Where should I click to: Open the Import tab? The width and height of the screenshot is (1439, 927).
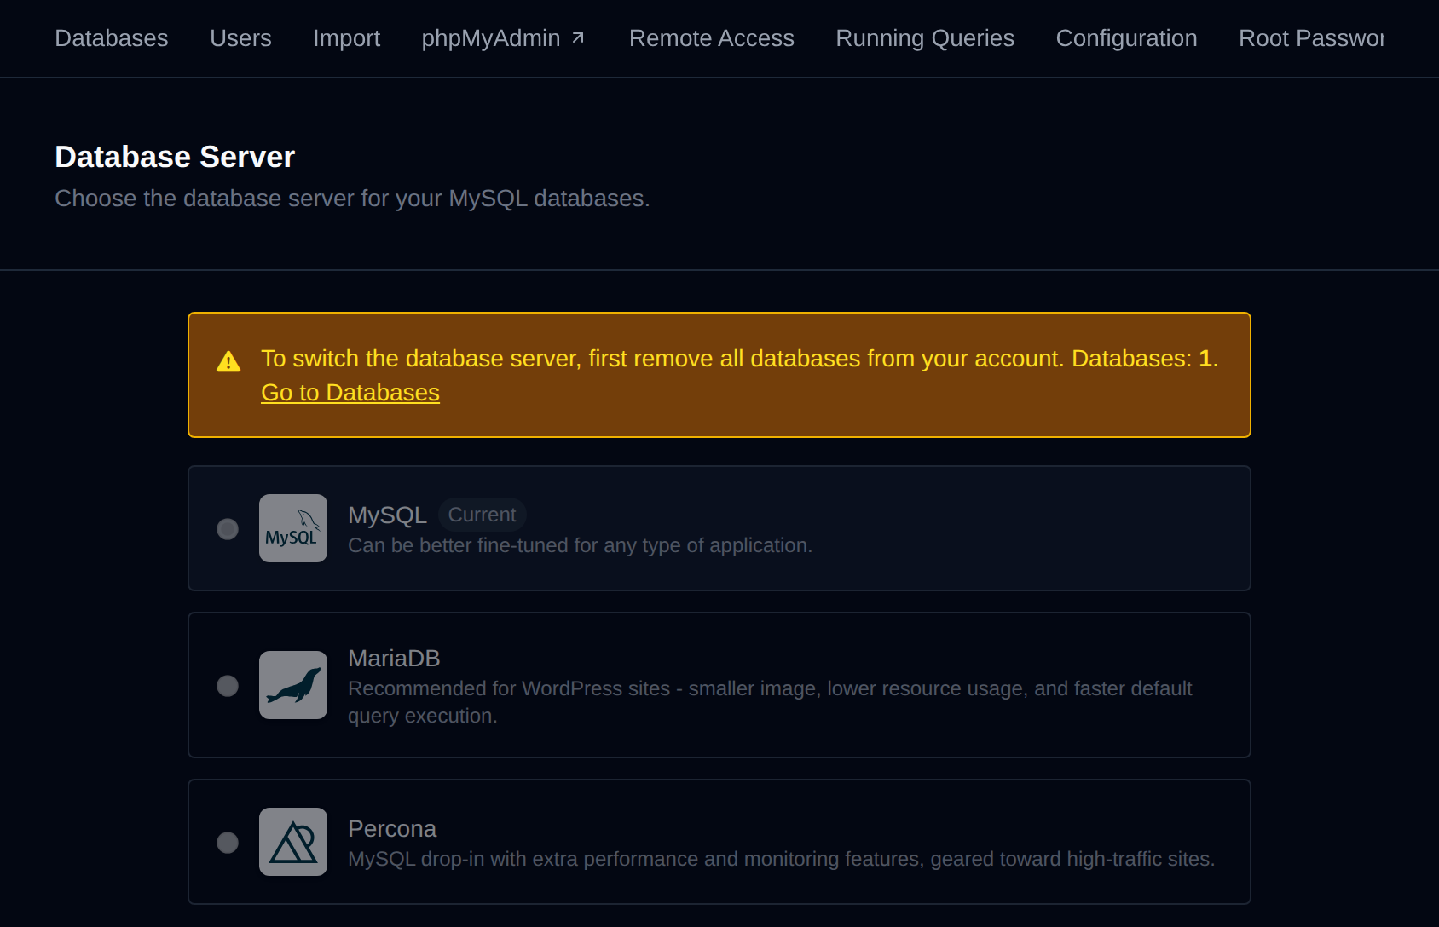[346, 38]
